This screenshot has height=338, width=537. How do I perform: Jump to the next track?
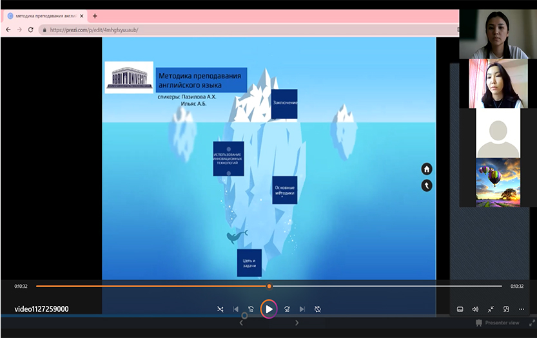pyautogui.click(x=302, y=309)
